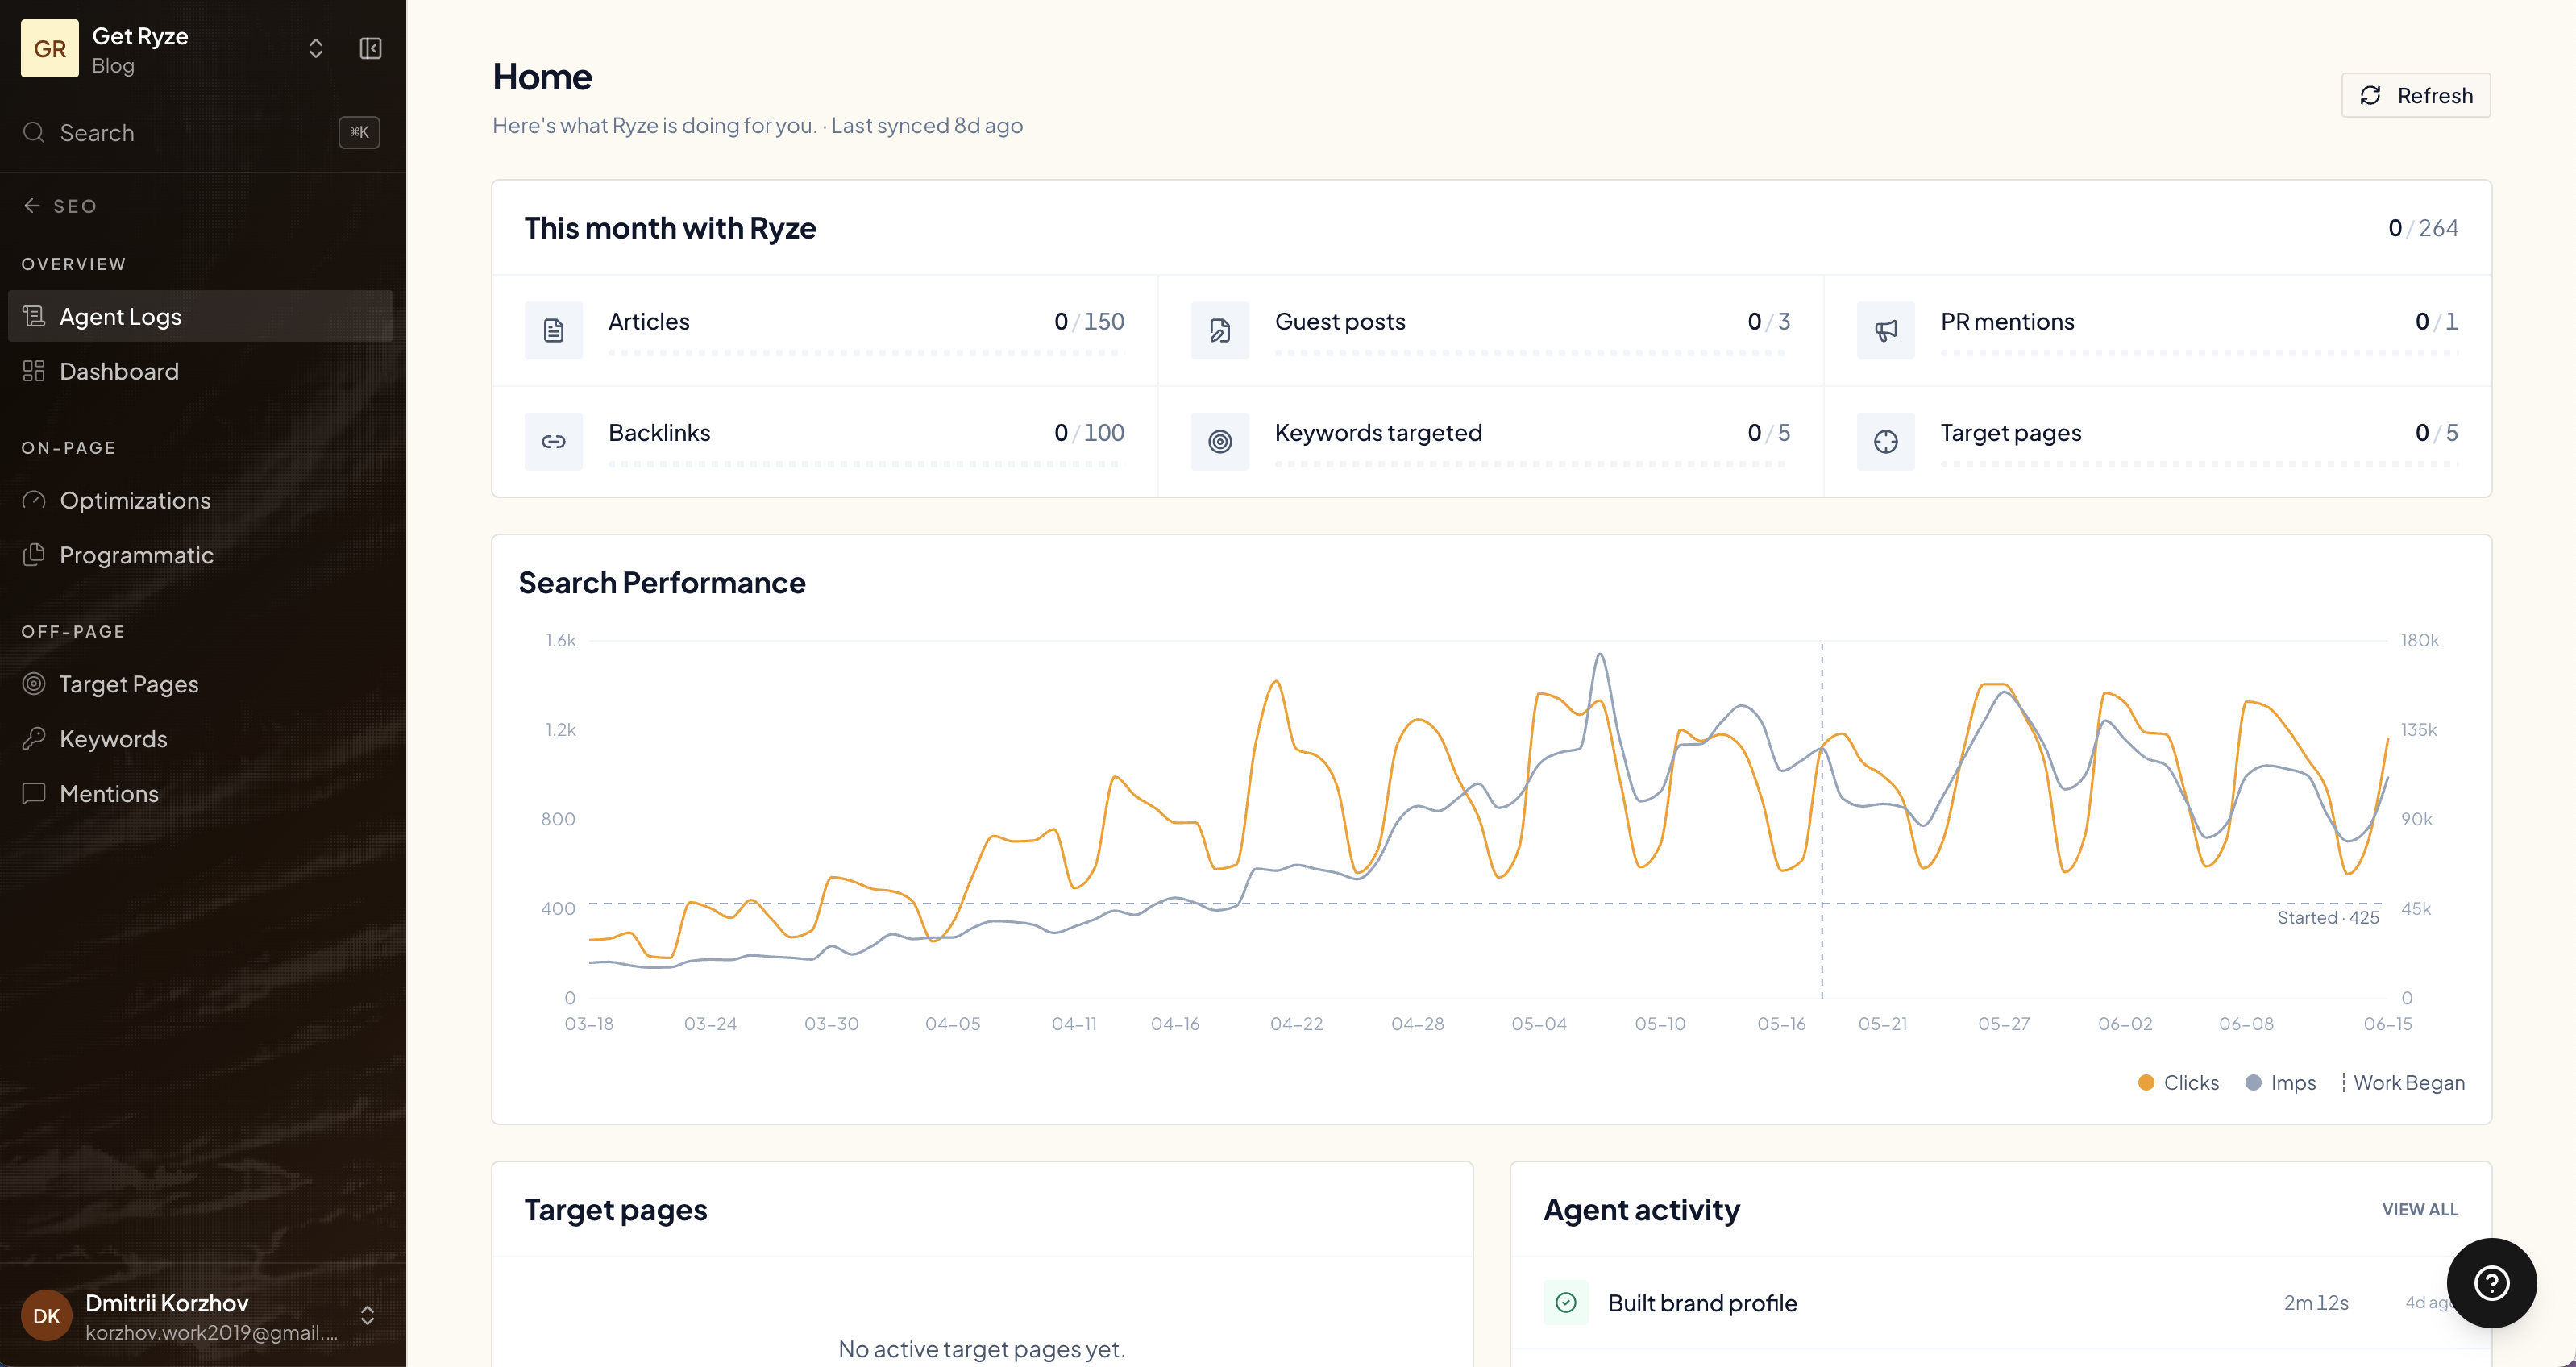Click the Dashboard grid icon
This screenshot has height=1367, width=2576.
[x=34, y=371]
